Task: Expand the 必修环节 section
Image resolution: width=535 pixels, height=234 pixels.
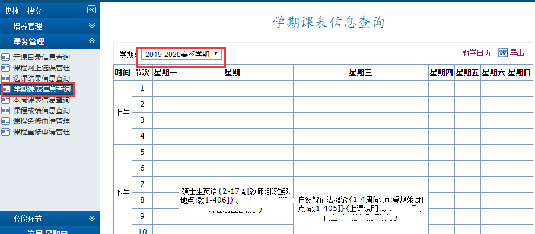Action: tap(50, 219)
